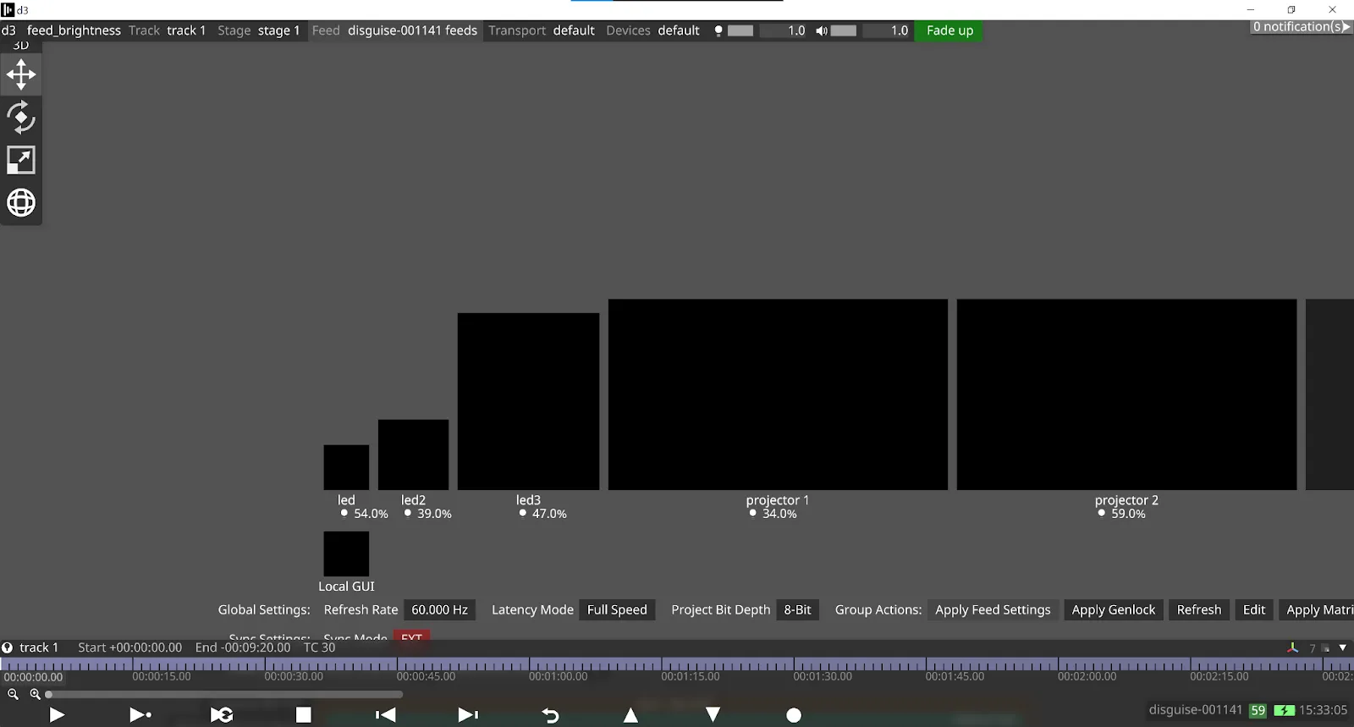This screenshot has height=727, width=1354.
Task: Click the volume value 1.0 field
Action: tap(888, 30)
